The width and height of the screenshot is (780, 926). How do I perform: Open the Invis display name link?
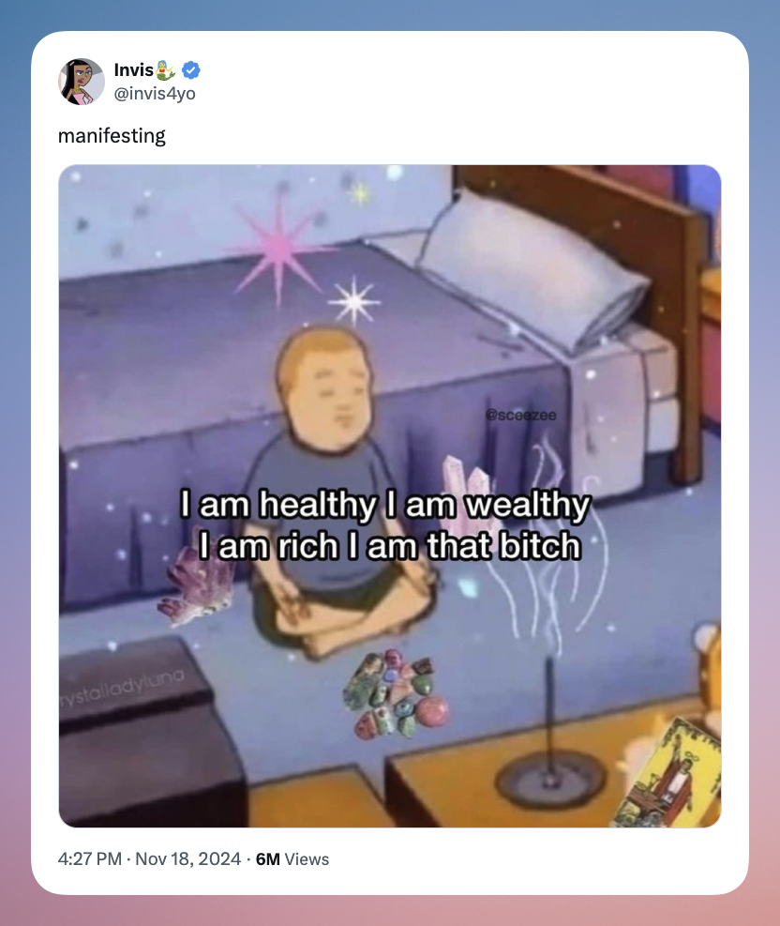pyautogui.click(x=134, y=70)
